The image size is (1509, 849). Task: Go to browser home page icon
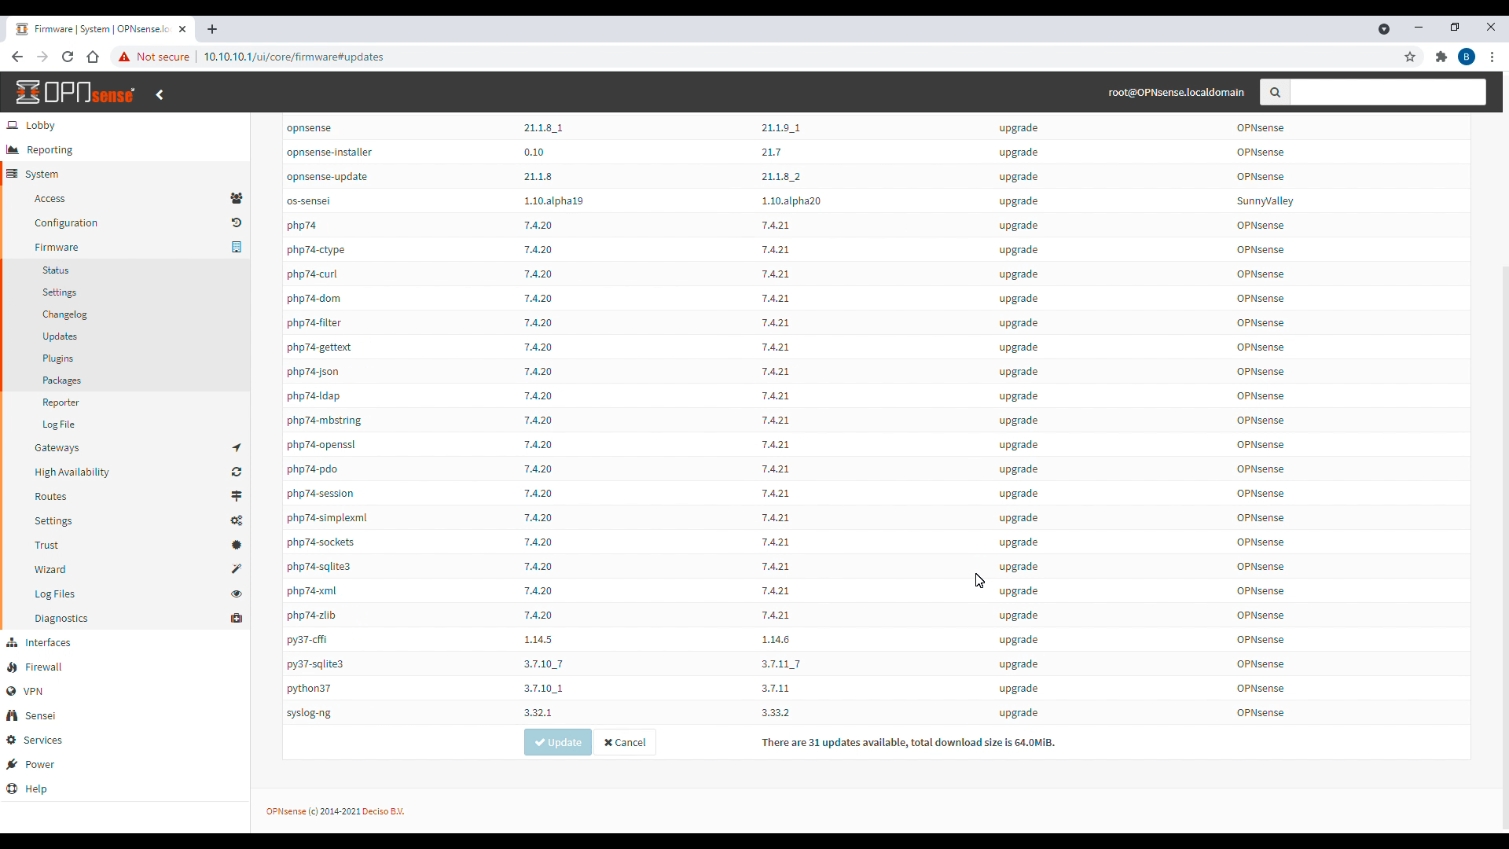[93, 57]
